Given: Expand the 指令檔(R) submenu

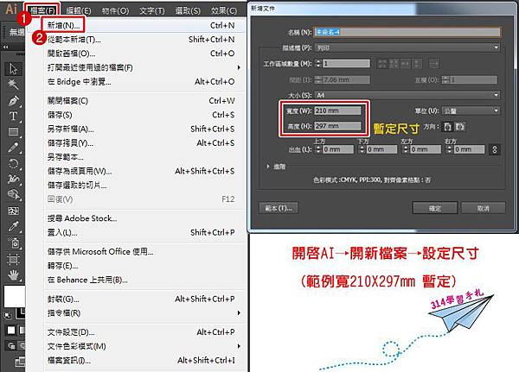Looking at the screenshot, I should [x=239, y=312].
